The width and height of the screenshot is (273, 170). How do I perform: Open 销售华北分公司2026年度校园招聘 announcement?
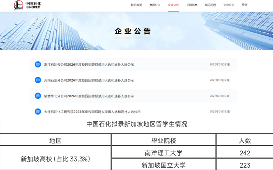click(89, 96)
